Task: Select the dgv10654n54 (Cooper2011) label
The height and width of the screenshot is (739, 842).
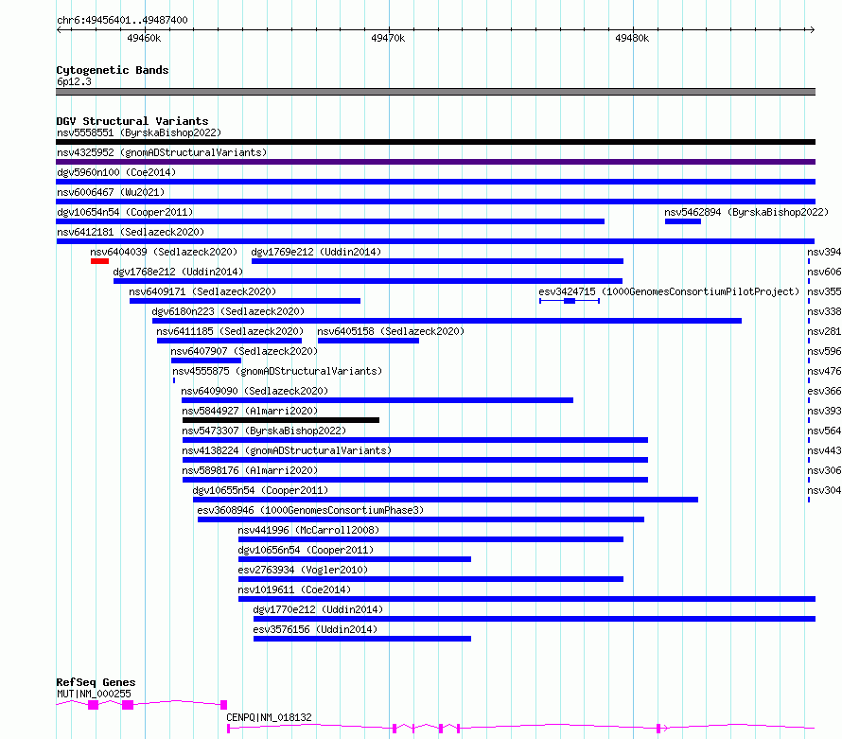Action: tap(125, 212)
